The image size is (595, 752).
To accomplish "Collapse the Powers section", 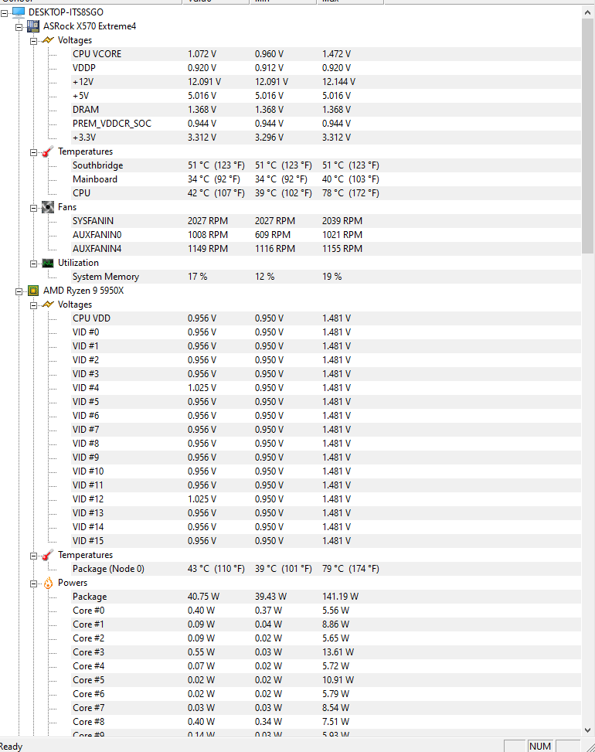I will pyautogui.click(x=33, y=584).
